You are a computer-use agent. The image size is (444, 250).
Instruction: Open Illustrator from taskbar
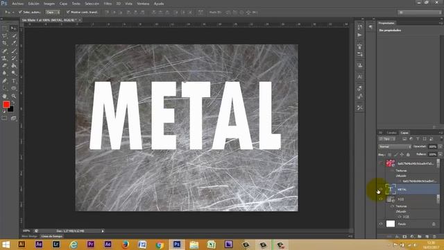22,244
